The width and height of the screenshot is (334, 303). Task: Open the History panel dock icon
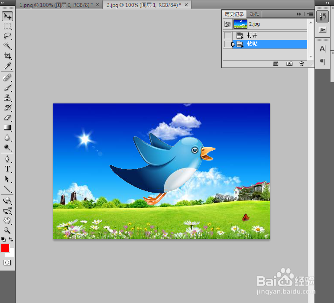click(x=322, y=17)
